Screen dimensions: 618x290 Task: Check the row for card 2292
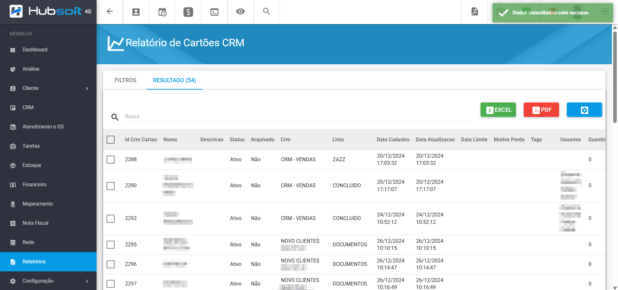111,219
